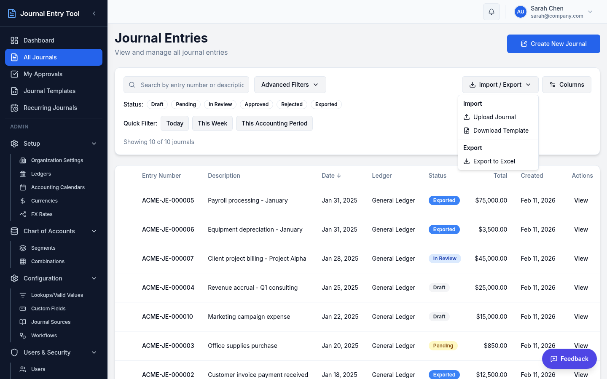Viewport: 607px width, 379px height.
Task: Click the Create New Journal button
Action: pos(553,43)
